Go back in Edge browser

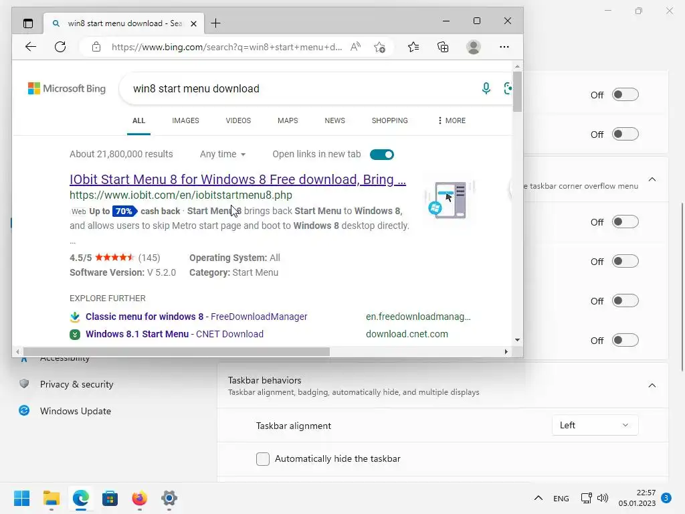click(x=31, y=47)
